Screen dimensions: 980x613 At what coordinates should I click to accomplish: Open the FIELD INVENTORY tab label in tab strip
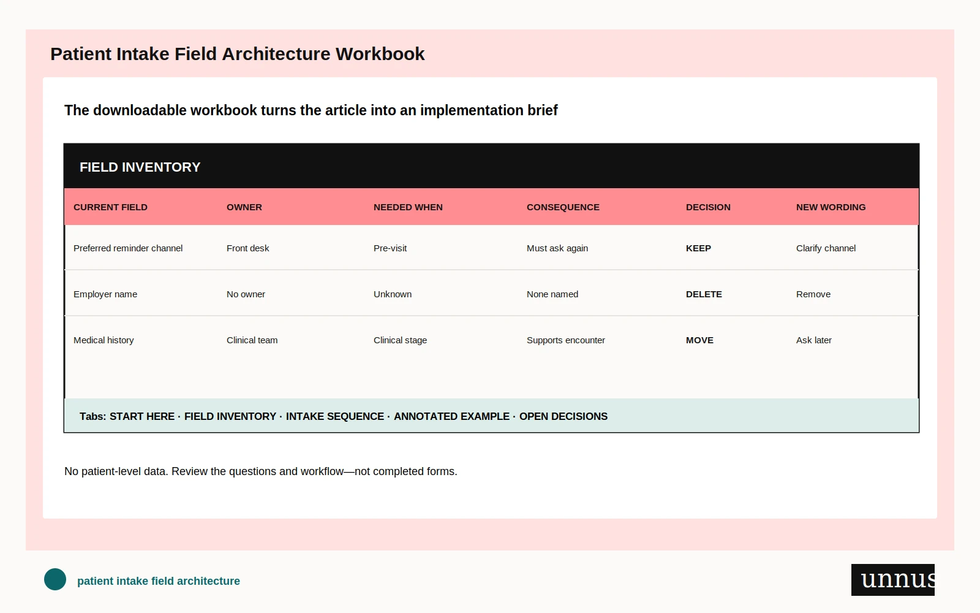coord(230,416)
